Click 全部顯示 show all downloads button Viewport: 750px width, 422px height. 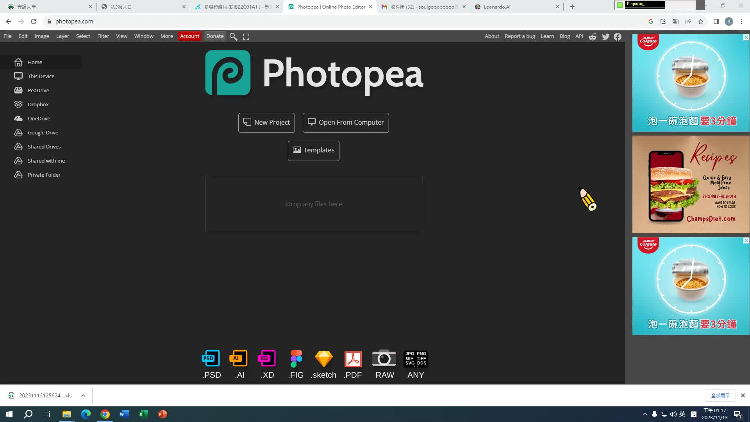(x=720, y=395)
